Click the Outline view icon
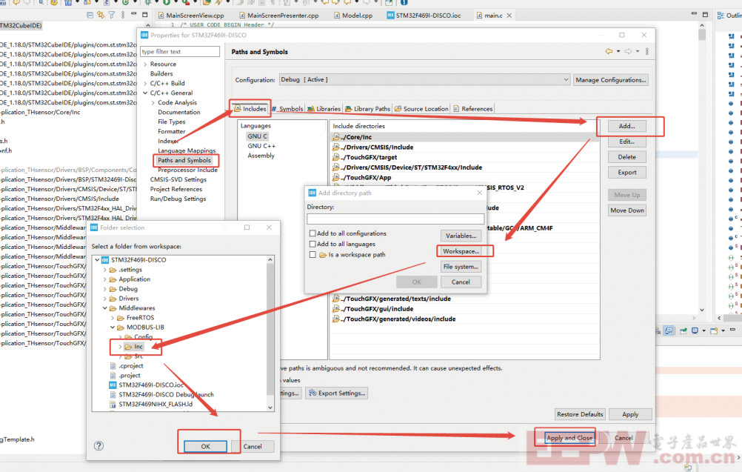This screenshot has height=472, width=742. tap(721, 16)
